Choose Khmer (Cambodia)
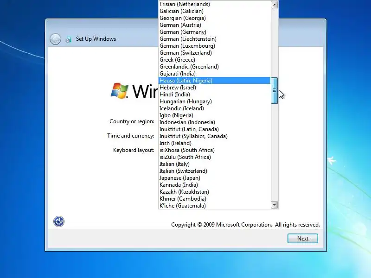This screenshot has height=278, width=371. (x=214, y=199)
